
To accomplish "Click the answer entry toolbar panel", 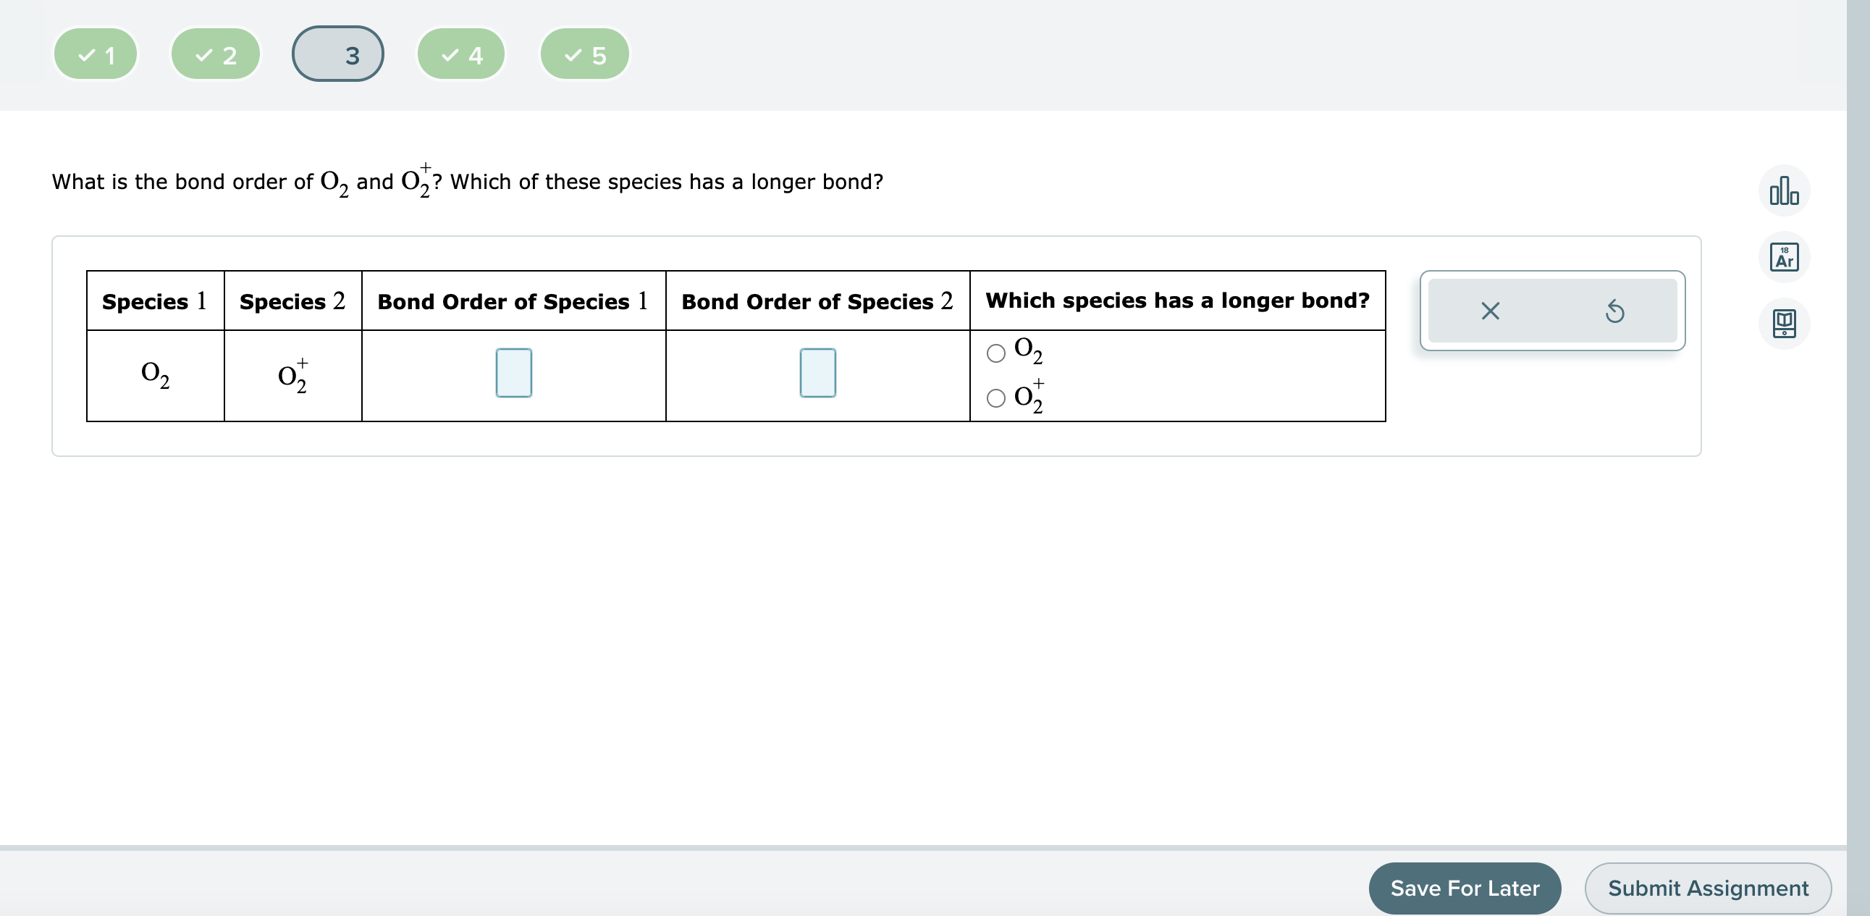I will (1553, 311).
